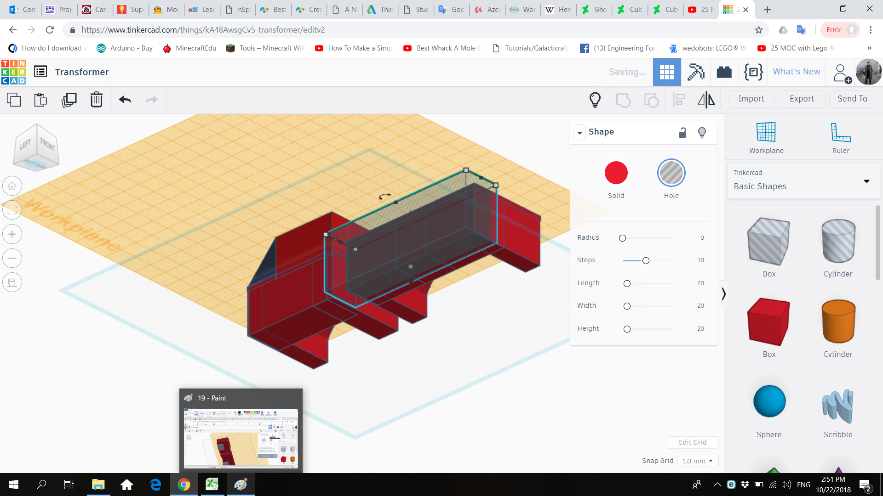
Task: Click the Steps slider handle
Action: (x=646, y=261)
